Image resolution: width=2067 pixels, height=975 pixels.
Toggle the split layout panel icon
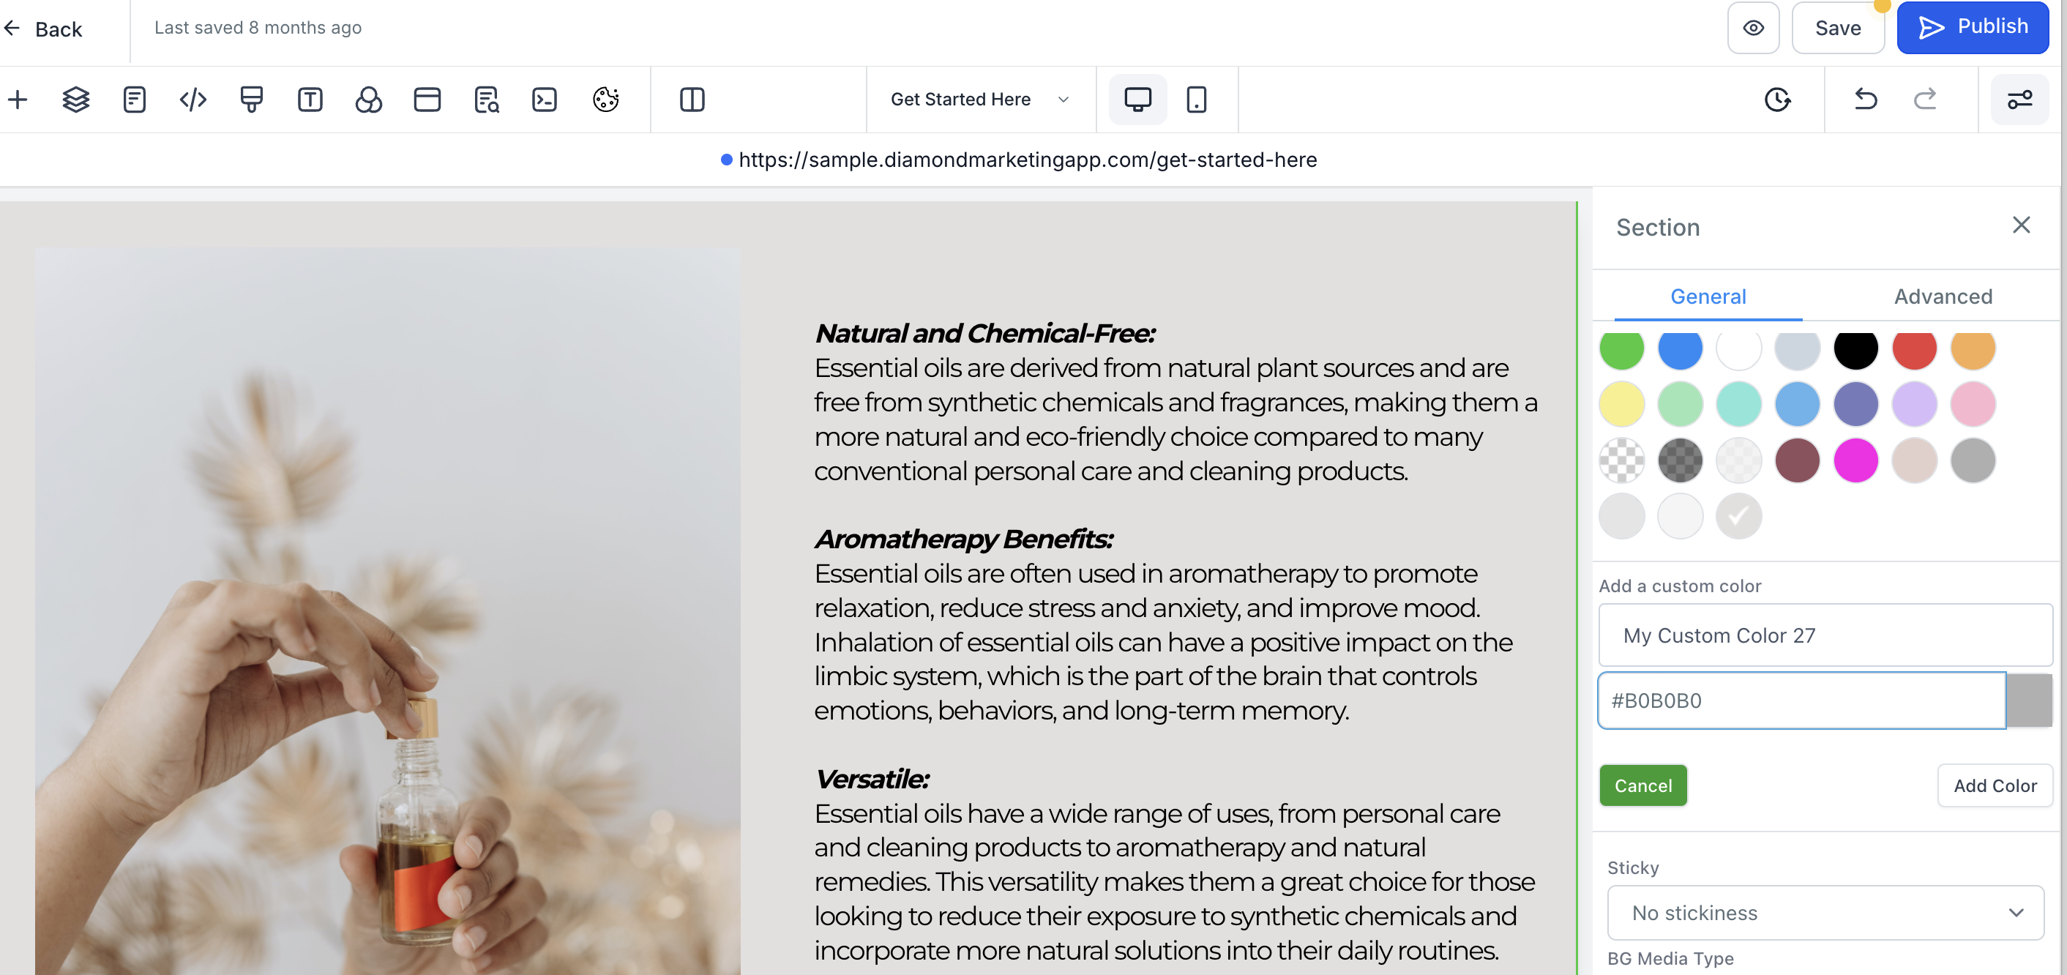[x=692, y=100]
